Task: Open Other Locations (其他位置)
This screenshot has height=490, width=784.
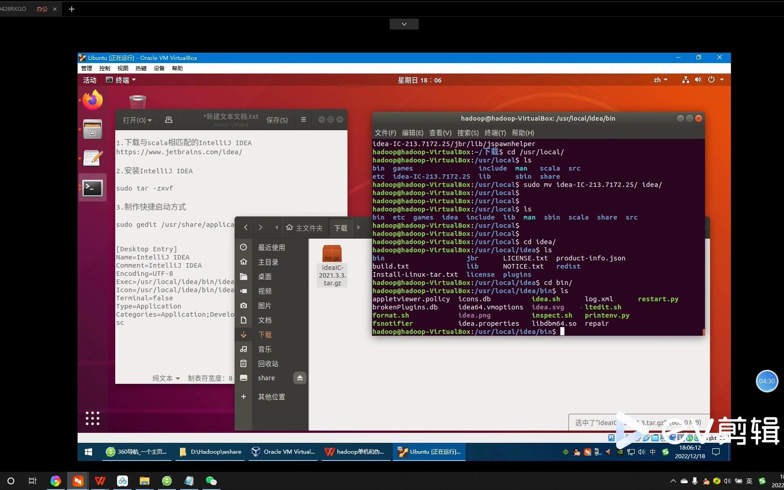Action: coord(271,397)
